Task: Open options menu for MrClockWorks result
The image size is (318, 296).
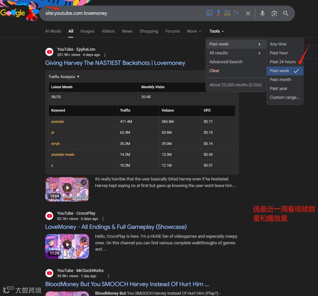Action: coord(109,276)
